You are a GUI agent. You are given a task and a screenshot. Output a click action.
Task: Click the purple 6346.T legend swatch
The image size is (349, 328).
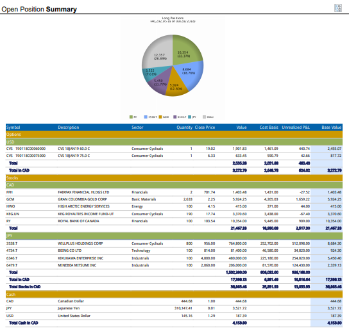[x=174, y=117]
